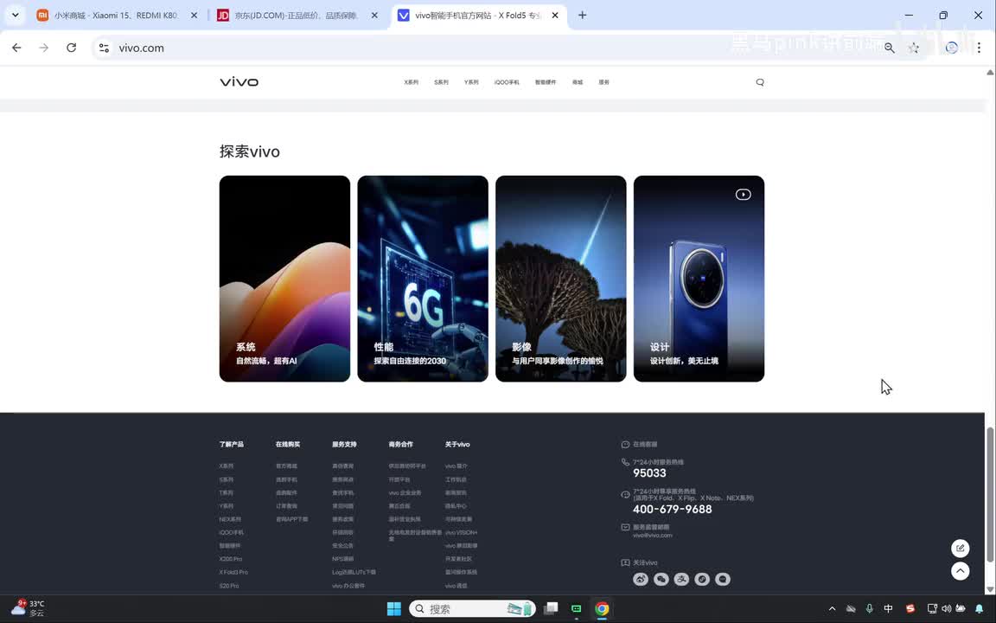Open the 性能 6G card
The height and width of the screenshot is (623, 996).
point(423,279)
